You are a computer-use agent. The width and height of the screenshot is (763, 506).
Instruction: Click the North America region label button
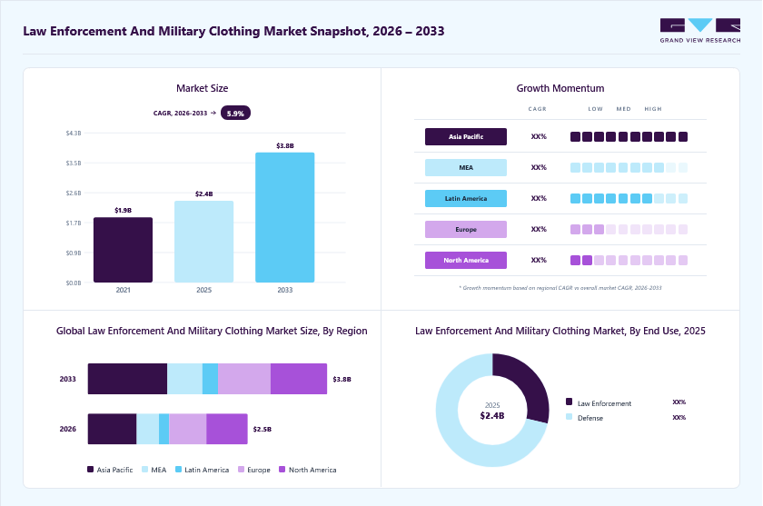coord(466,261)
